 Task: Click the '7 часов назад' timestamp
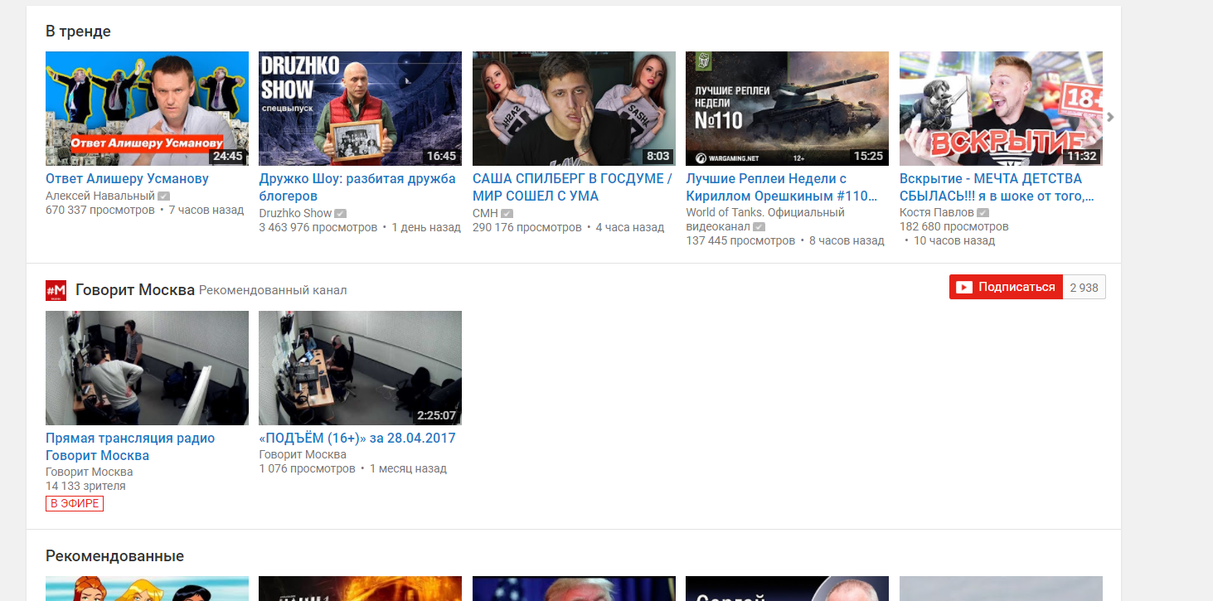(x=206, y=211)
